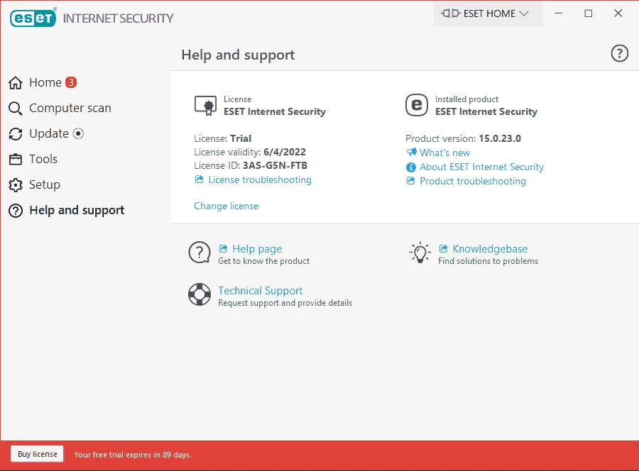This screenshot has height=471, width=639.
Task: Click 'Your free trial expires in 89 days.'
Action: click(133, 455)
